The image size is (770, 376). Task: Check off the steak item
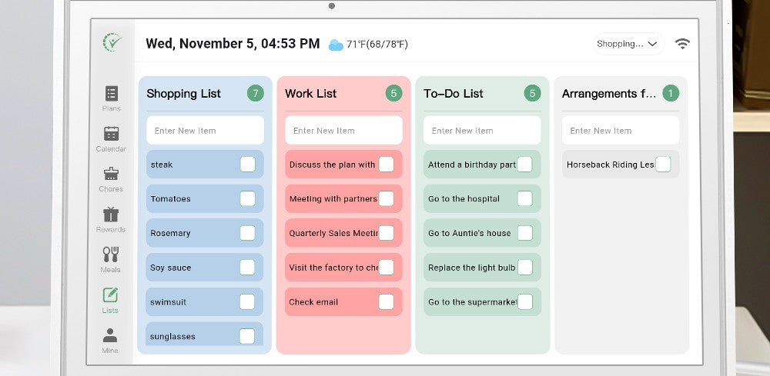tap(247, 164)
